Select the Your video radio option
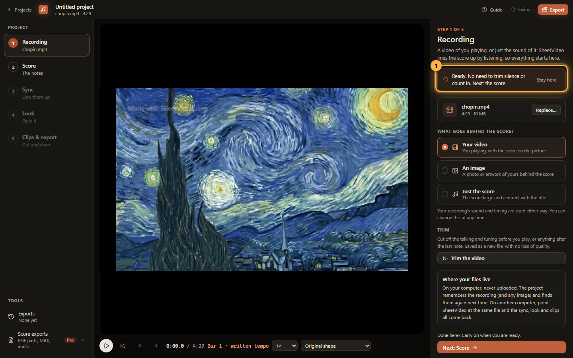 tap(445, 147)
